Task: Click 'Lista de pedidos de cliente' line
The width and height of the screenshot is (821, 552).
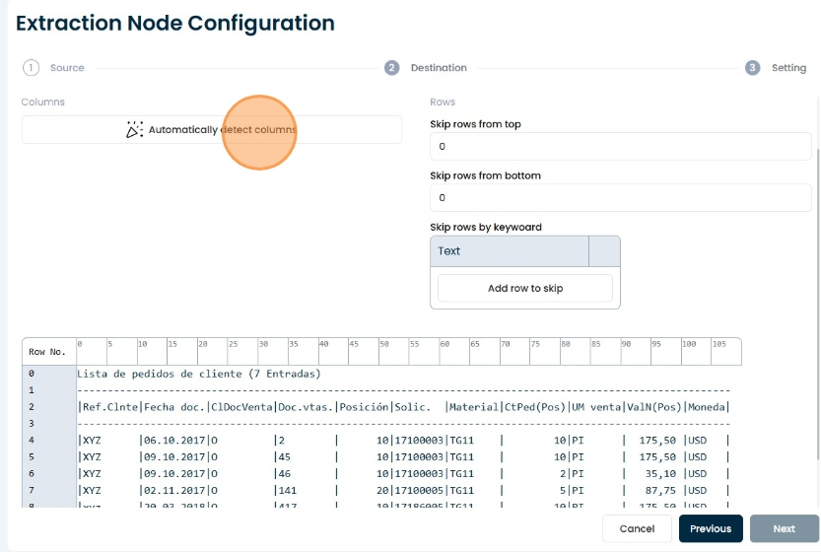Action: 199,374
